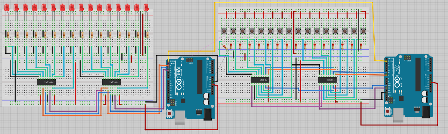
Task: Select the leftmost resistor under the LEDs
Action: tap(8, 35)
